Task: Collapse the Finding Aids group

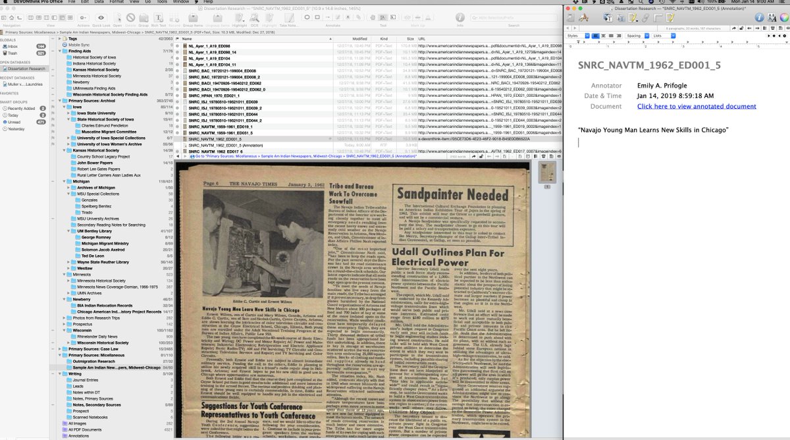Action: pyautogui.click(x=60, y=51)
